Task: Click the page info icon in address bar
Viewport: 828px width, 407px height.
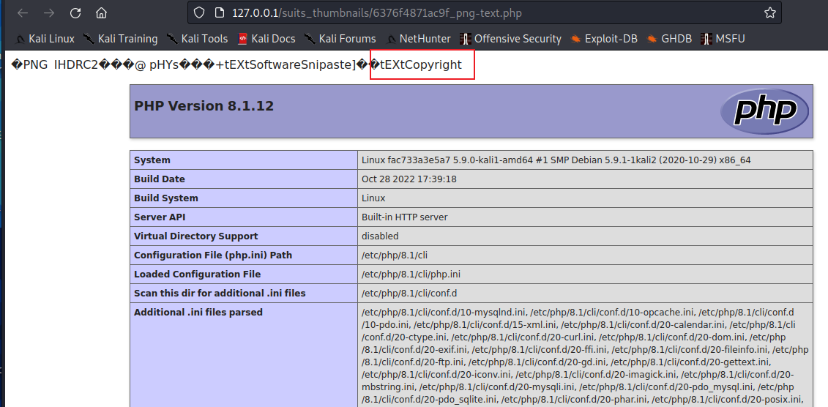Action: [x=219, y=12]
